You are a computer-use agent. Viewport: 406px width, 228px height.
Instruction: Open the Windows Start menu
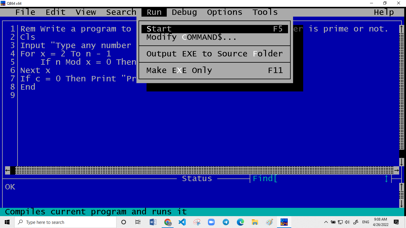[x=7, y=222]
